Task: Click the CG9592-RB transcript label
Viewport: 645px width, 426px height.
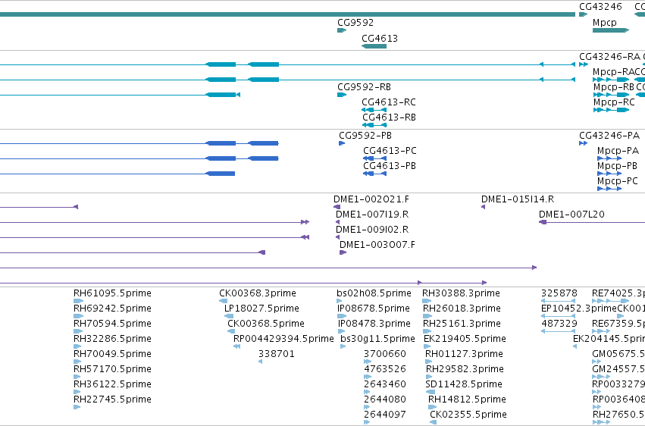Action: coord(364,87)
